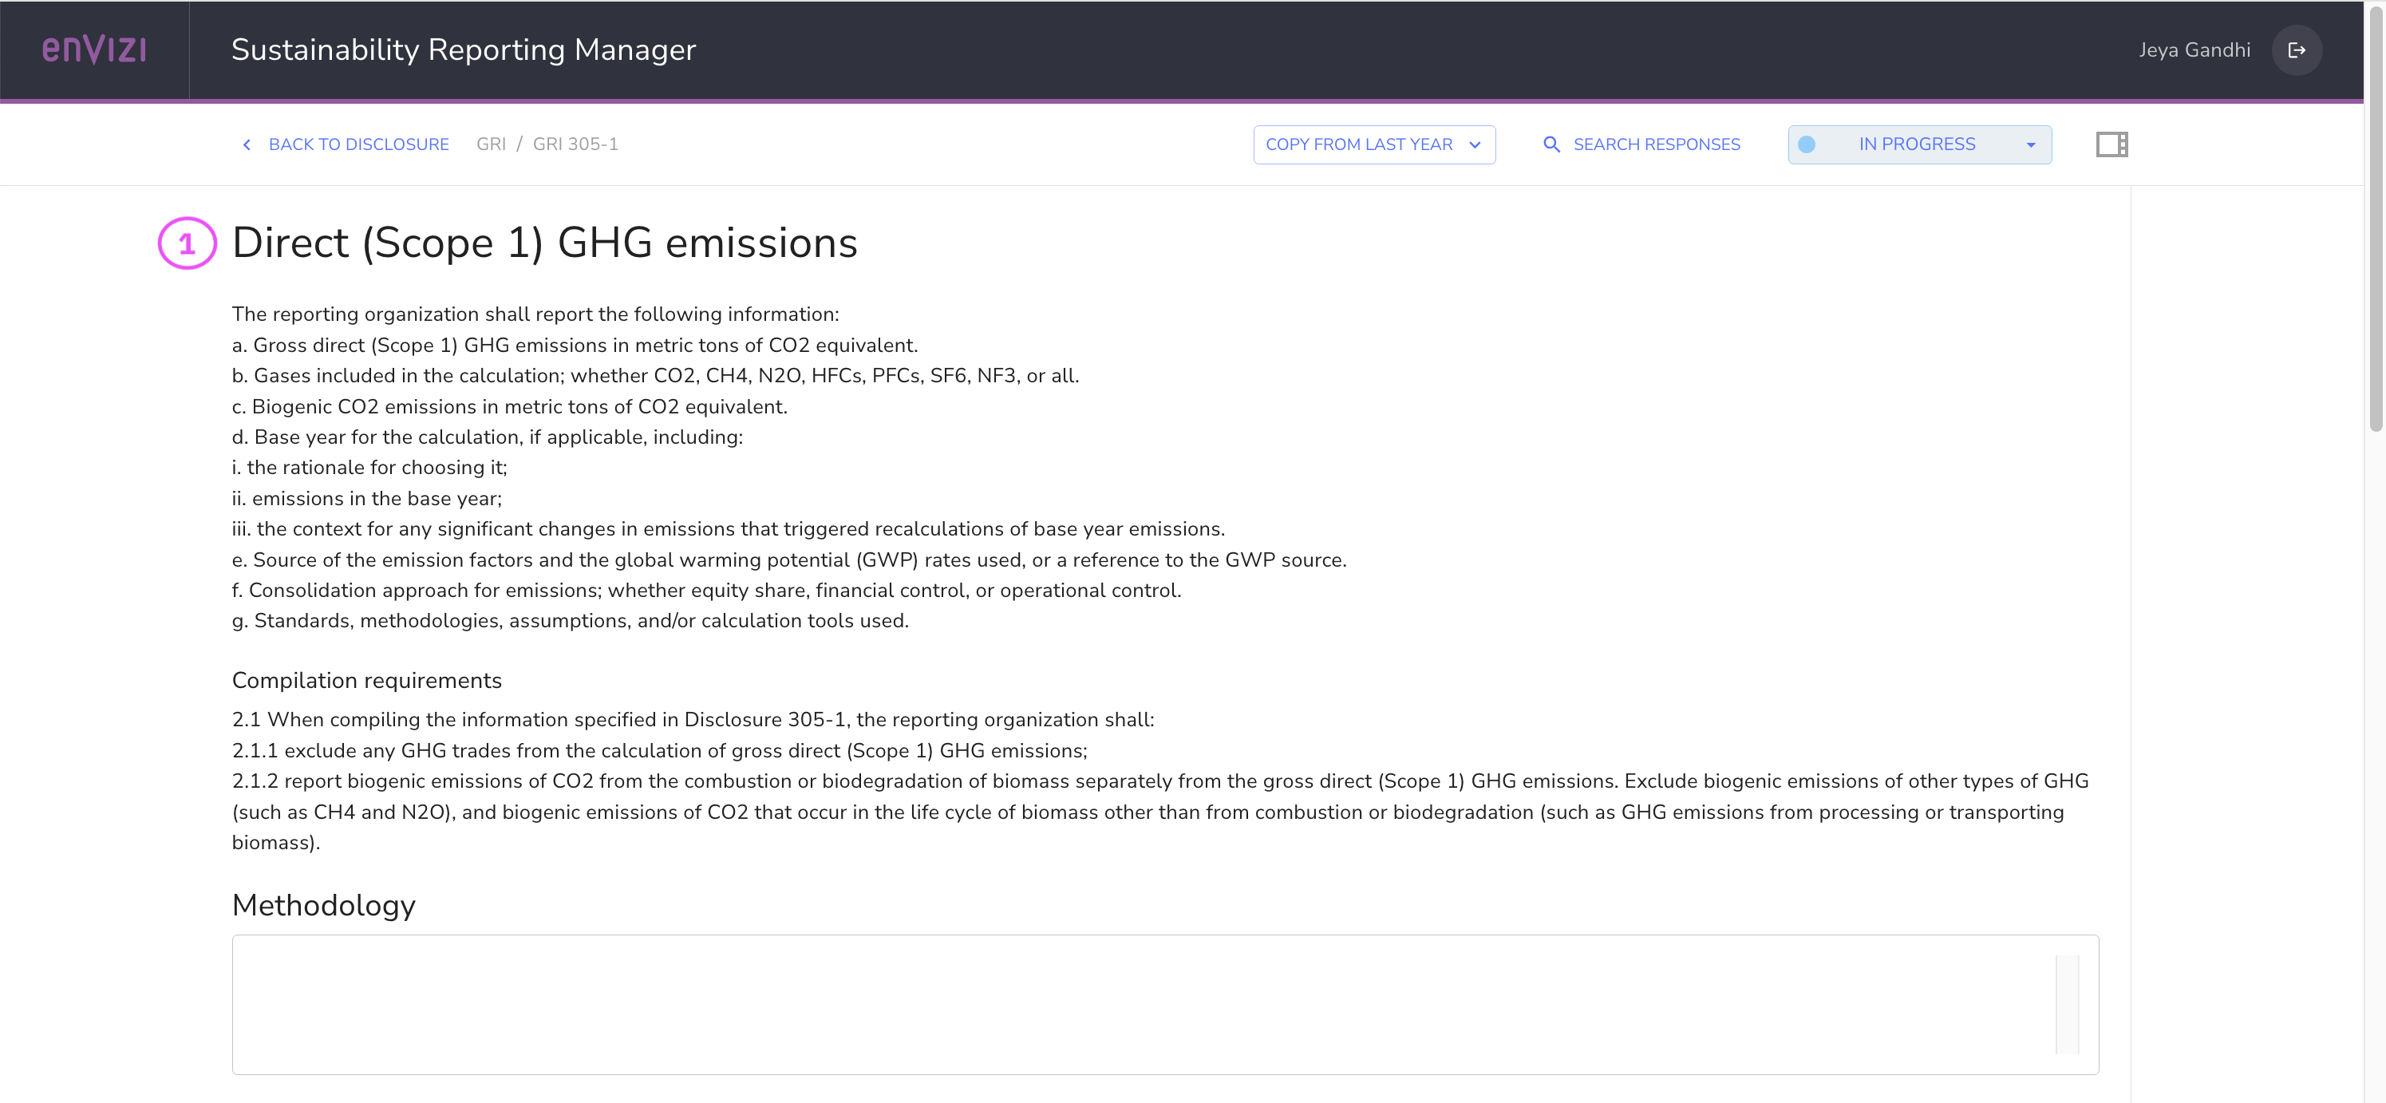Click Back To Disclosure link

pyautogui.click(x=358, y=144)
